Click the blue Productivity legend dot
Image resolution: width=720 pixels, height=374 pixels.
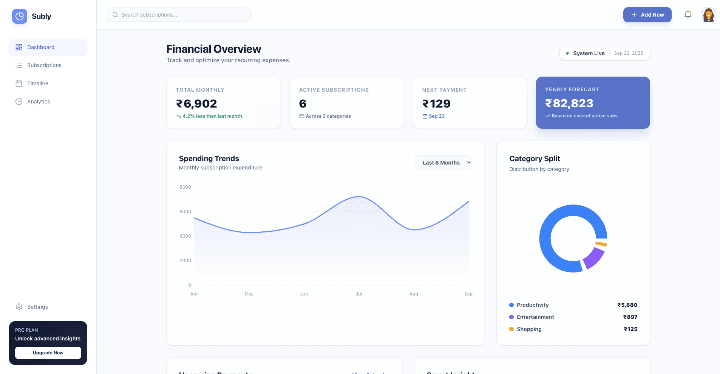point(511,305)
